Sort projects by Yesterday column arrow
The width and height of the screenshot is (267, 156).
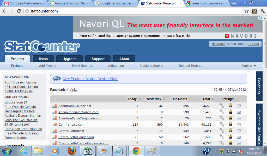164,99
